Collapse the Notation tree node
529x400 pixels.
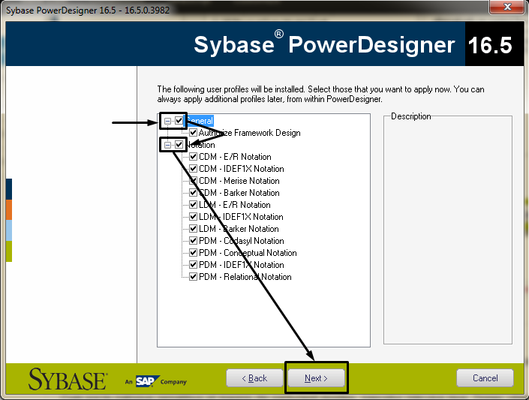(167, 145)
